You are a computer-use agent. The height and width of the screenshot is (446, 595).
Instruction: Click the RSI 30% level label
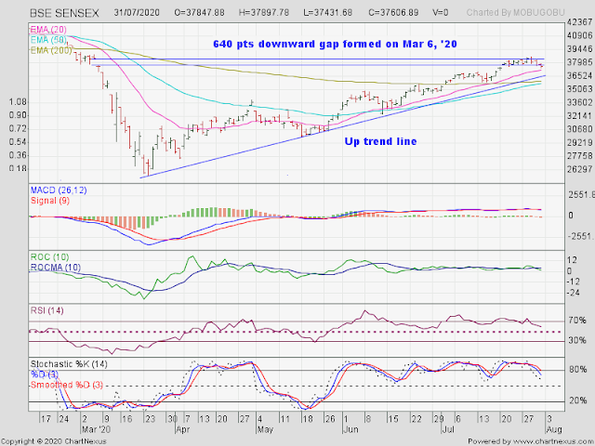[x=577, y=341]
